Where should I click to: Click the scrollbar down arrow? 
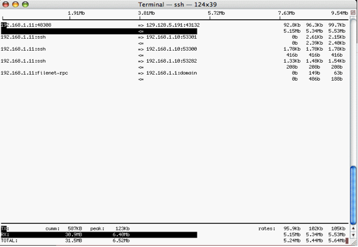(353, 235)
